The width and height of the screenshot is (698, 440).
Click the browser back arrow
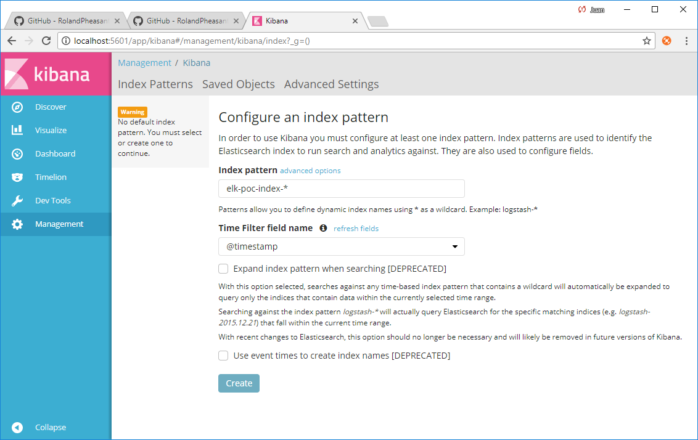tap(12, 41)
